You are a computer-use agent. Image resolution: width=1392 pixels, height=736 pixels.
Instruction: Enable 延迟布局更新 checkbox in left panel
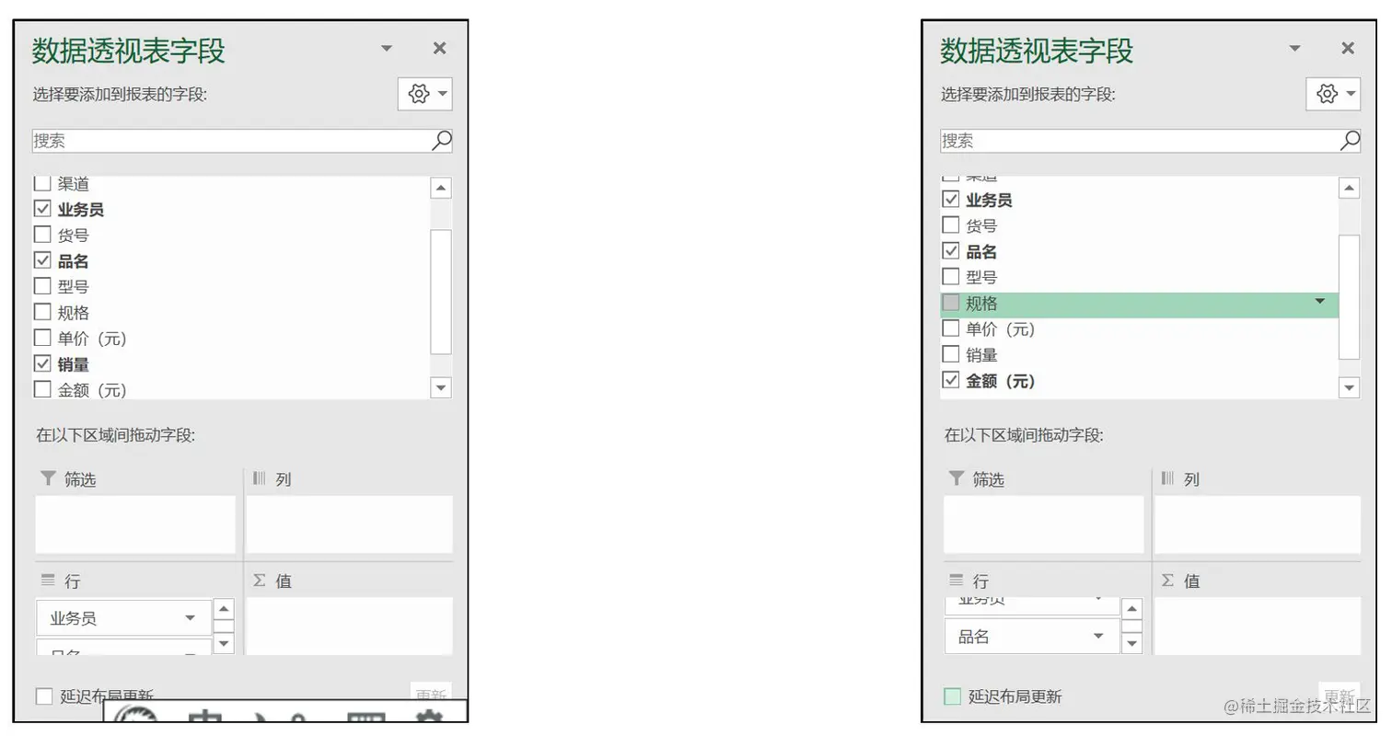43,696
